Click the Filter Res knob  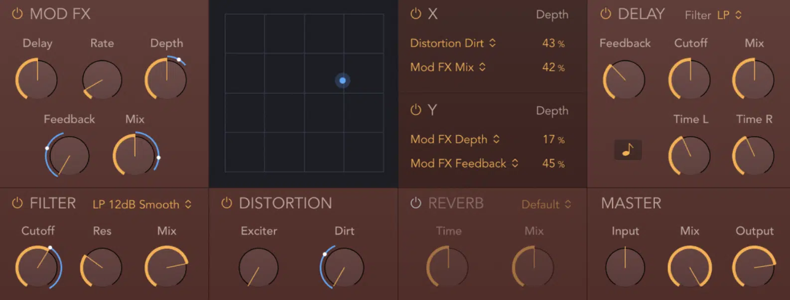[x=102, y=267]
